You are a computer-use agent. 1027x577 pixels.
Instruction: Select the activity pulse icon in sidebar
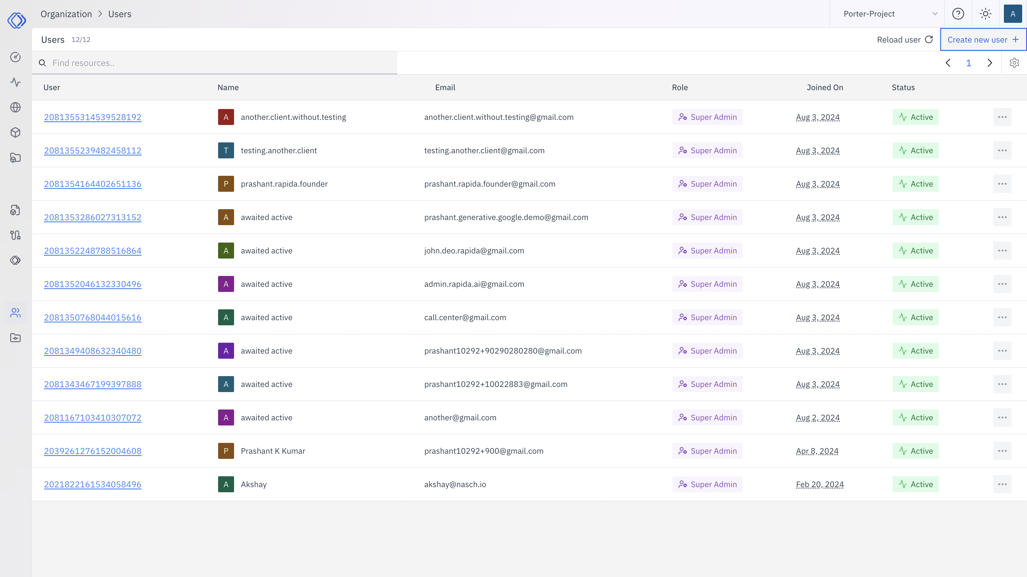point(15,82)
